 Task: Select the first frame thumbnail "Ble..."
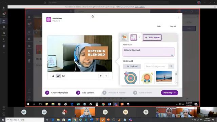click(124, 38)
